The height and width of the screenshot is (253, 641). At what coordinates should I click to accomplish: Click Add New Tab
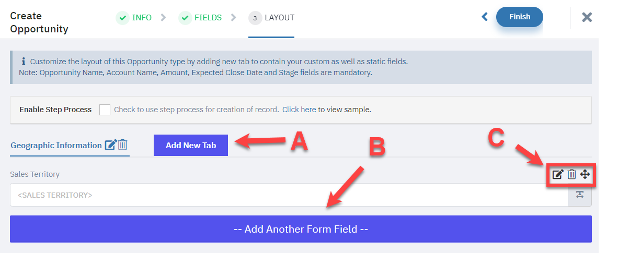coord(191,145)
